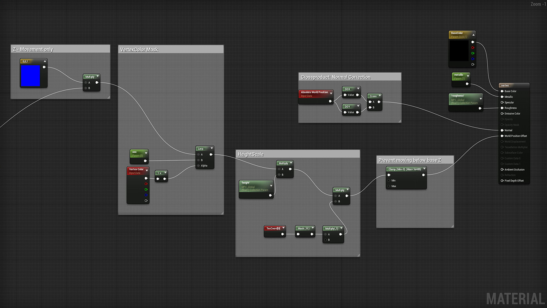Click the Vertex Color red channel output pin
This screenshot has width=547, height=308.
coord(146,184)
